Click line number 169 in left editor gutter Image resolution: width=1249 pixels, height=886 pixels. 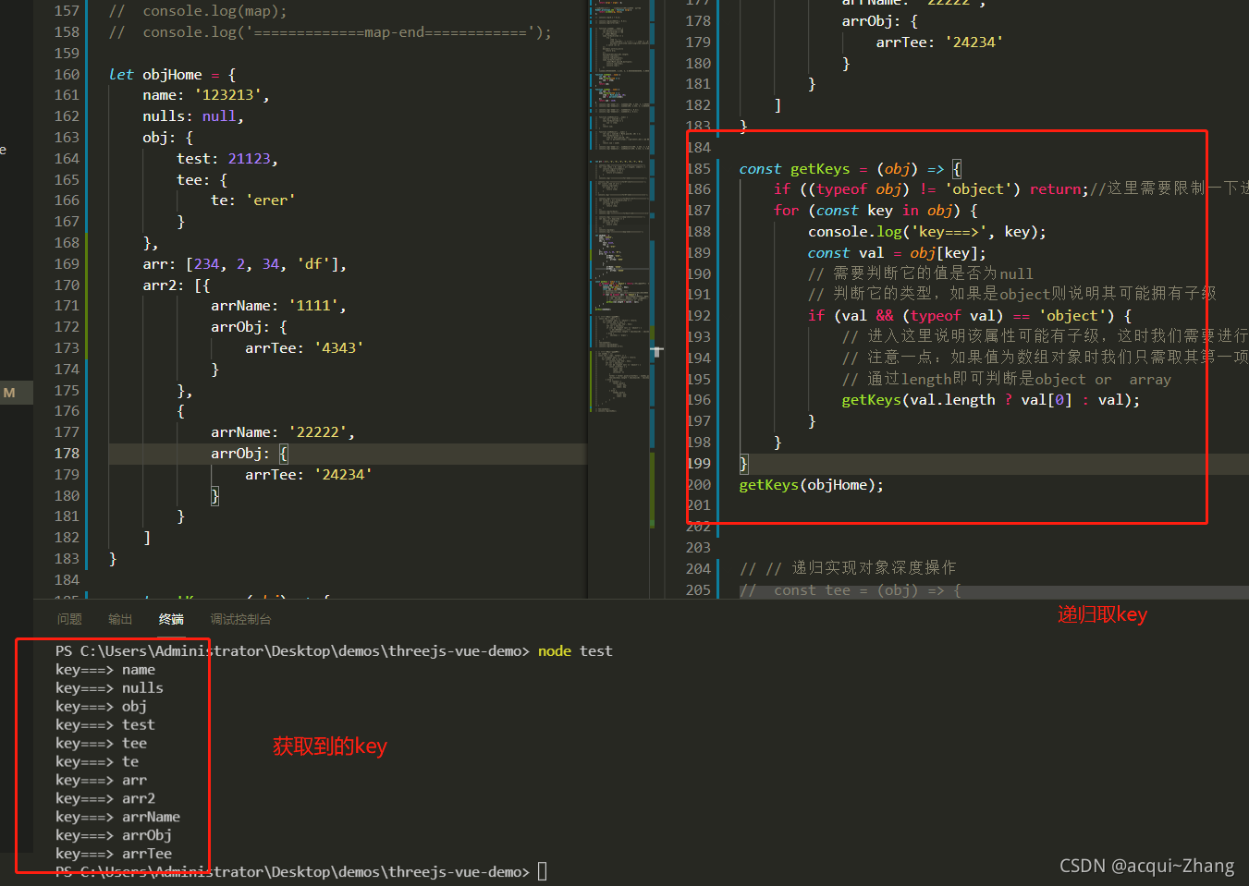pyautogui.click(x=67, y=264)
